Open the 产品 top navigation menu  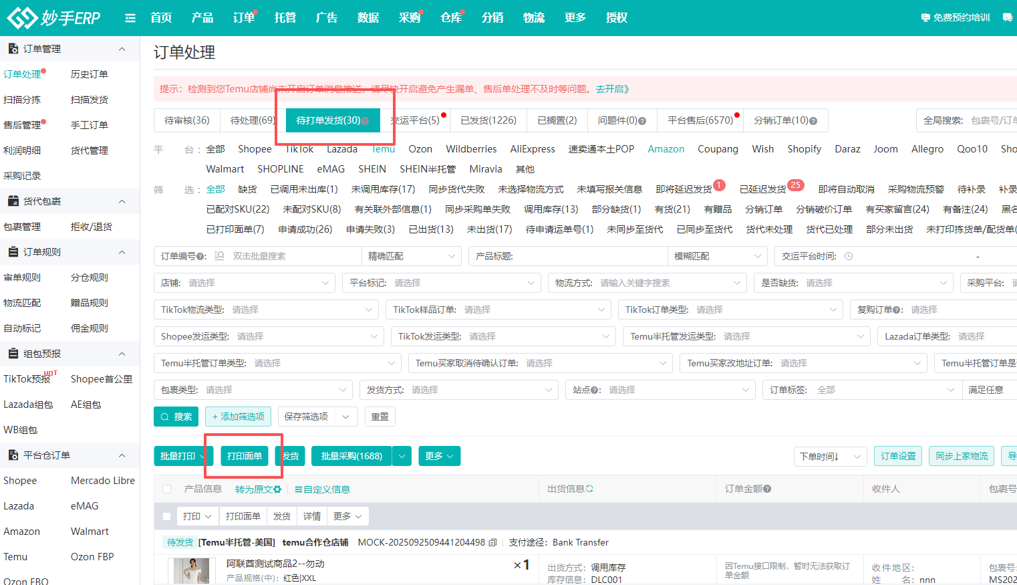(x=202, y=18)
